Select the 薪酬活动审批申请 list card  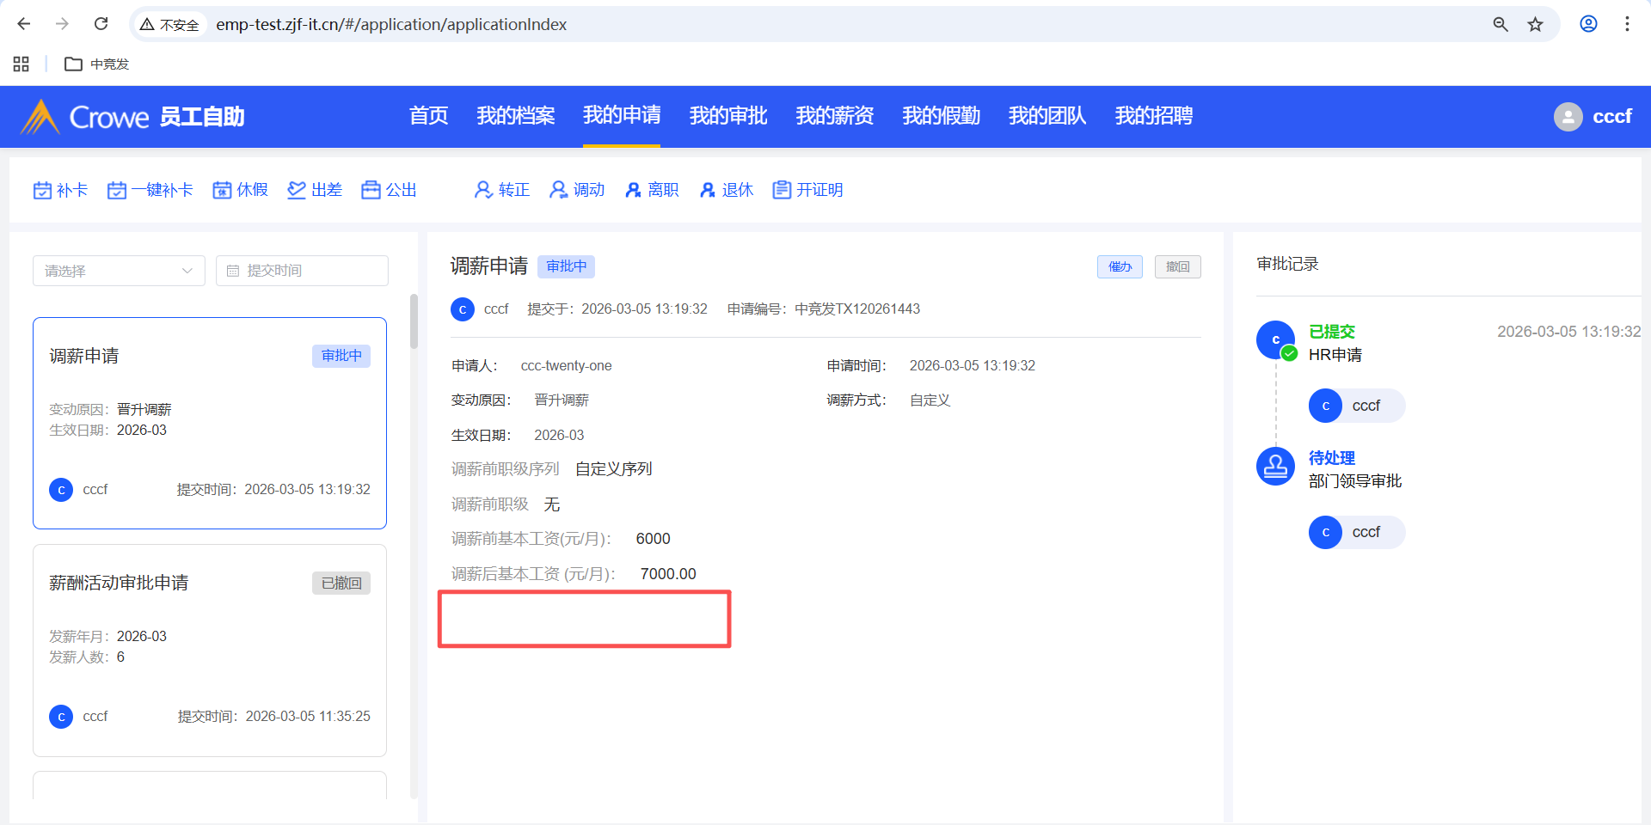tap(210, 650)
